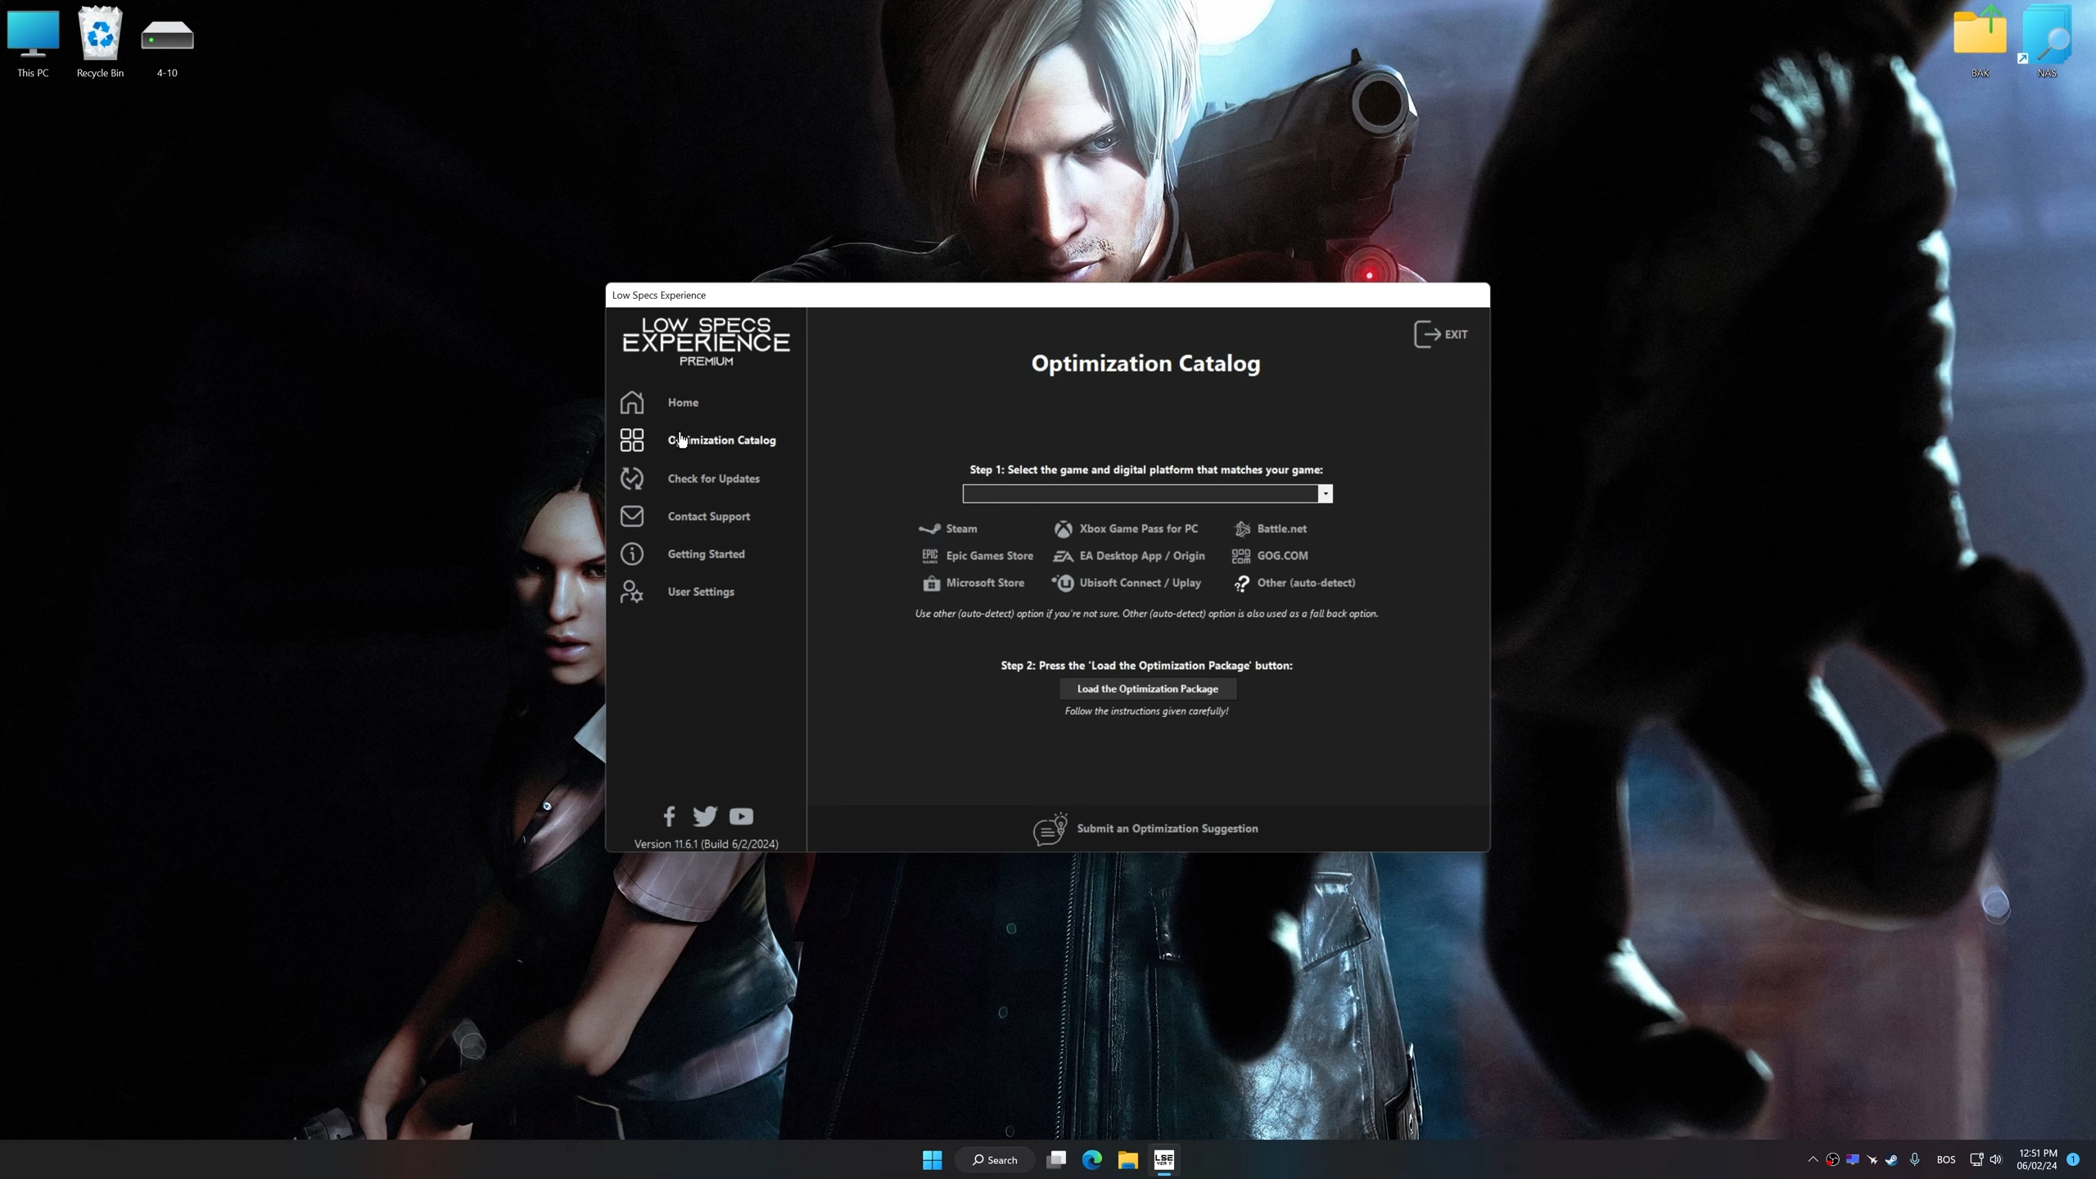Click the Epic Games Store icon

click(x=930, y=556)
